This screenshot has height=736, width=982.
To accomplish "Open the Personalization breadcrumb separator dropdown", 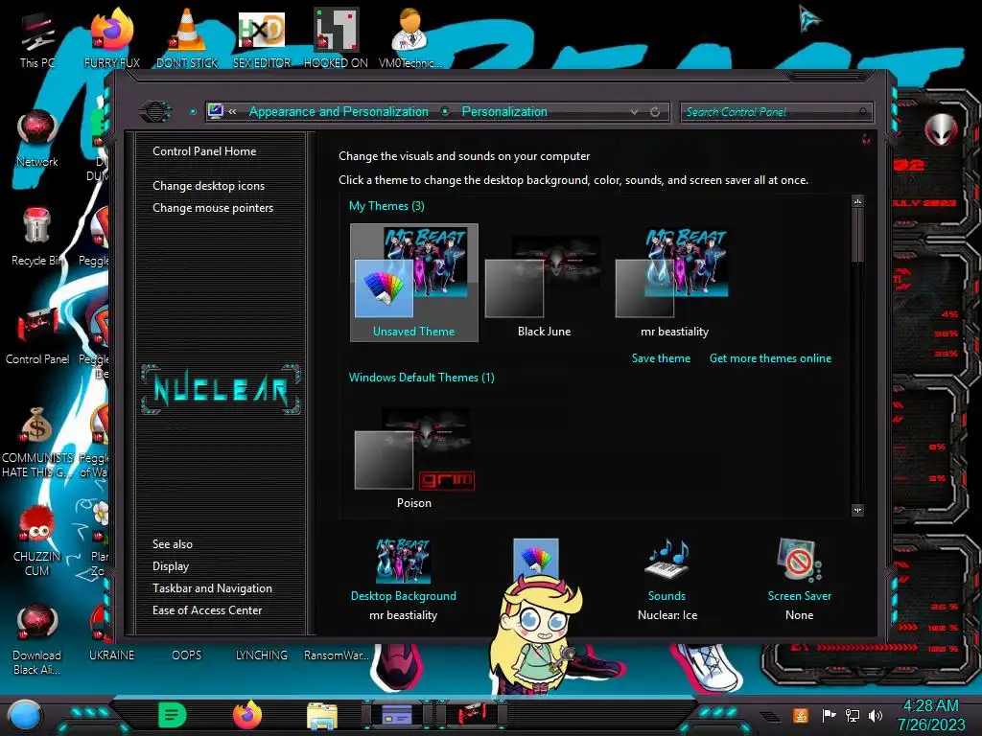I will pos(445,111).
